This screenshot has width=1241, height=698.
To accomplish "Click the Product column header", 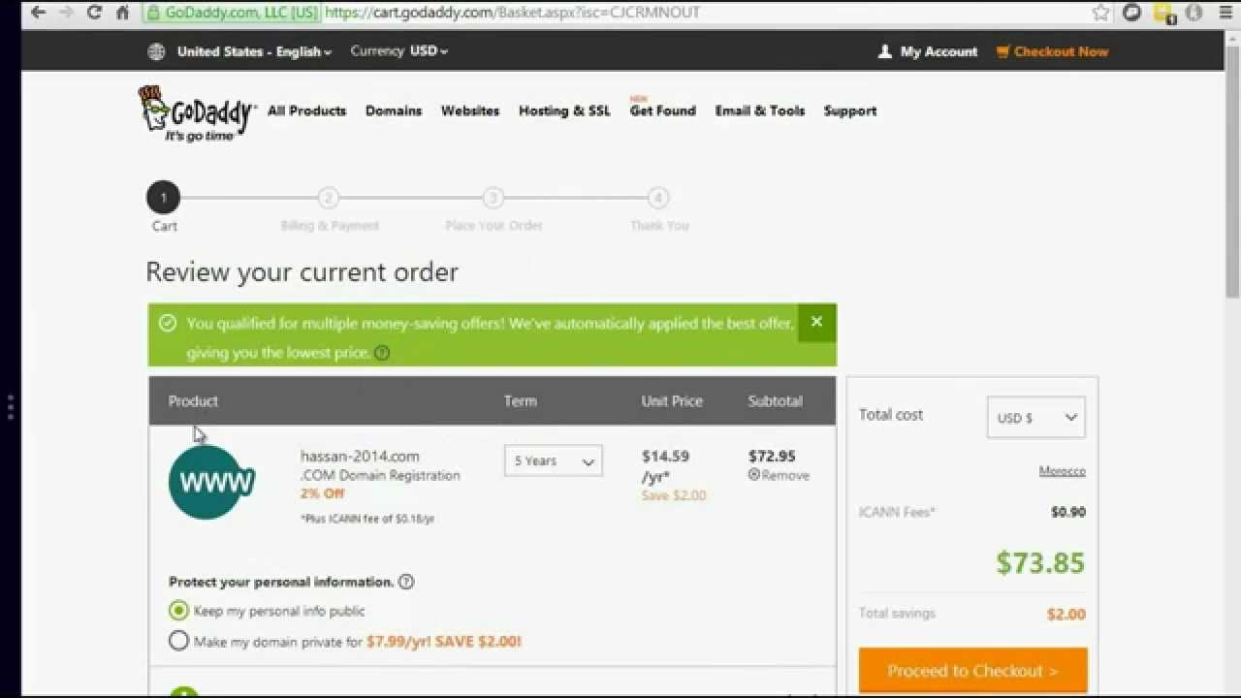I will pyautogui.click(x=193, y=400).
